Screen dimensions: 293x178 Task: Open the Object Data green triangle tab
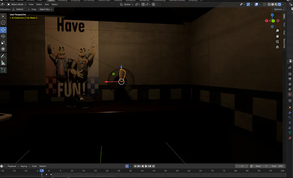point(290,133)
